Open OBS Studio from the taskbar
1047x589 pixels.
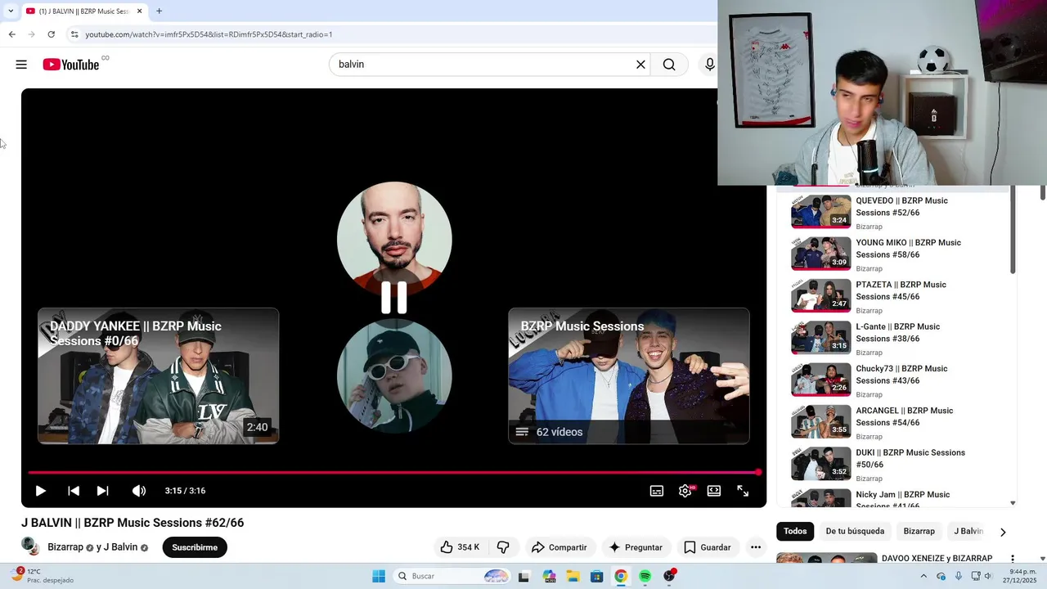[669, 576]
